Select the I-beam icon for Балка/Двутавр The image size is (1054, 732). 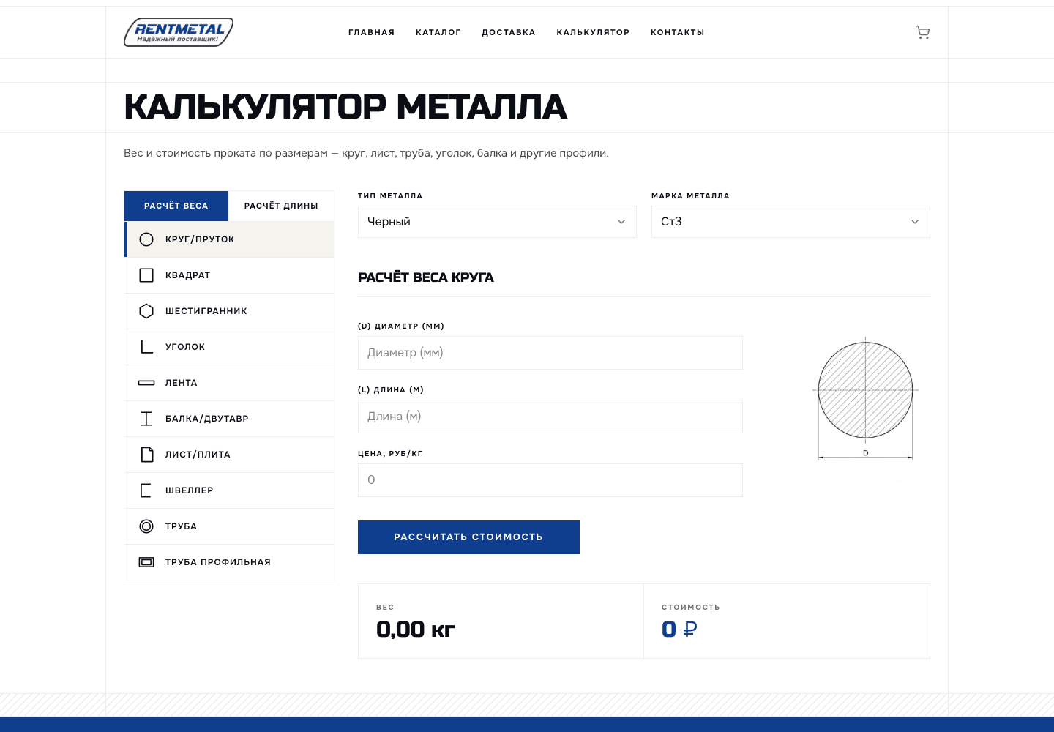[x=146, y=419]
